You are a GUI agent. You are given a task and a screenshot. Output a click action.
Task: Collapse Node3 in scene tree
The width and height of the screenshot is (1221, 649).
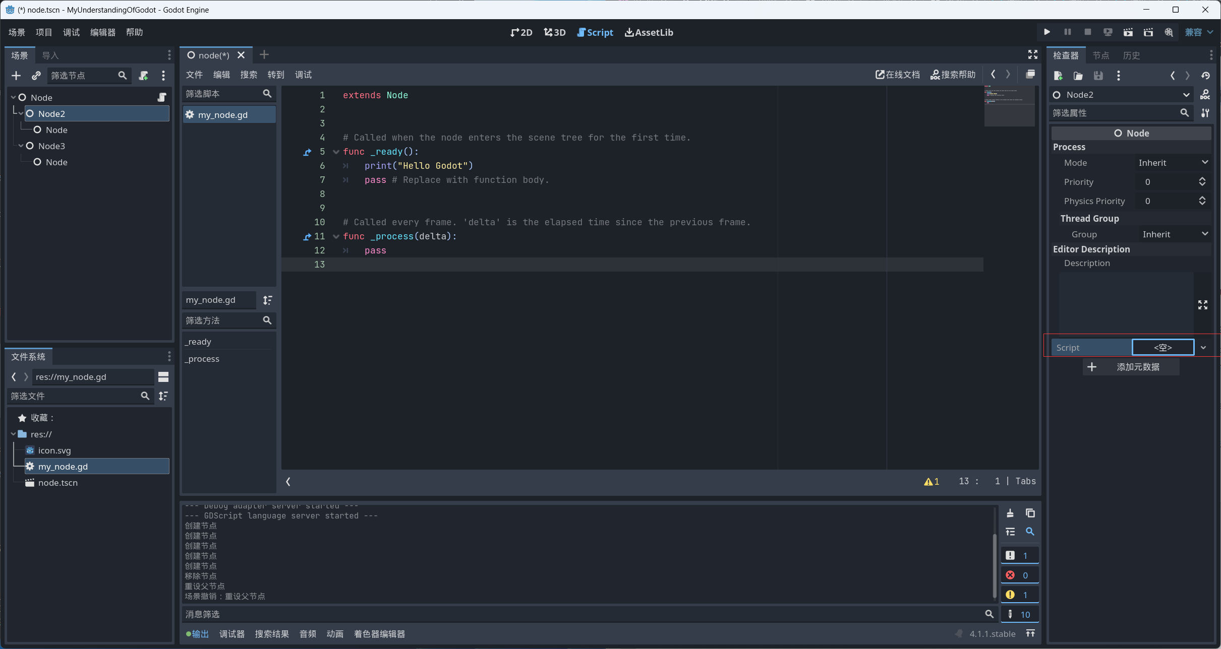[21, 146]
